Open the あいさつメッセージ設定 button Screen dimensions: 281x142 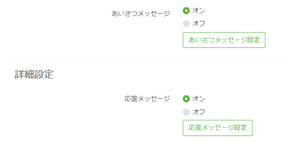224,40
